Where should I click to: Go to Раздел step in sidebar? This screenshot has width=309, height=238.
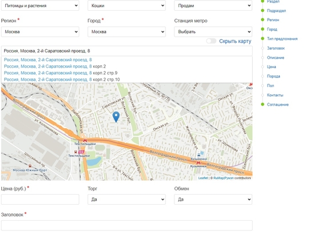pos(273,1)
